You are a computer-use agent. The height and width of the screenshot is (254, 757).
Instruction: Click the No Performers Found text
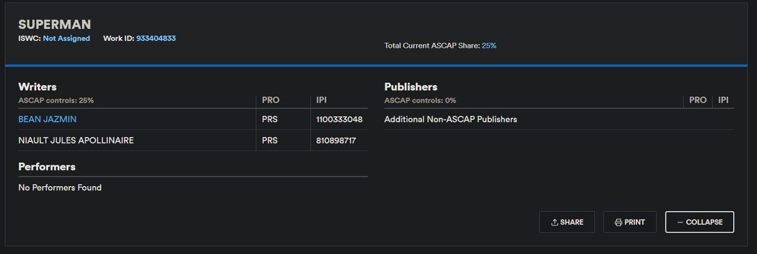tap(60, 187)
